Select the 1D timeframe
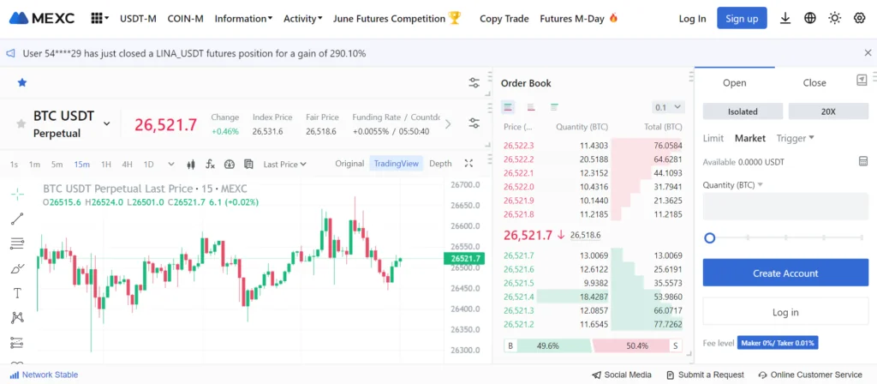This screenshot has width=877, height=384. [148, 164]
